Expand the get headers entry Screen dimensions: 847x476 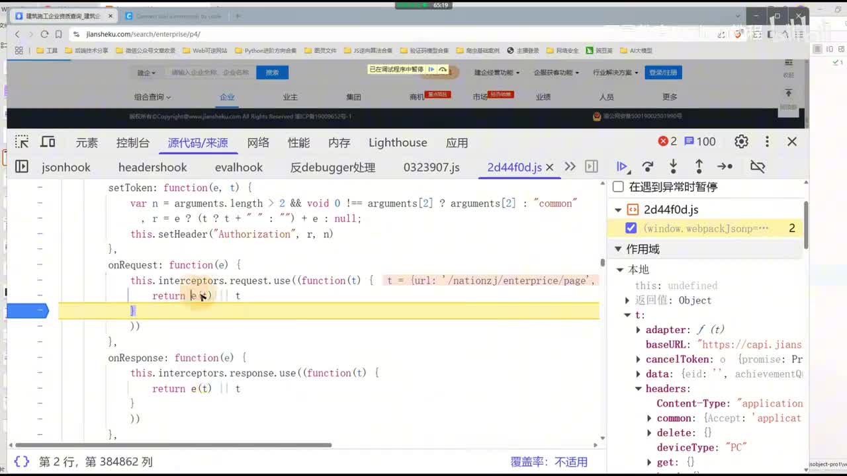(650, 463)
